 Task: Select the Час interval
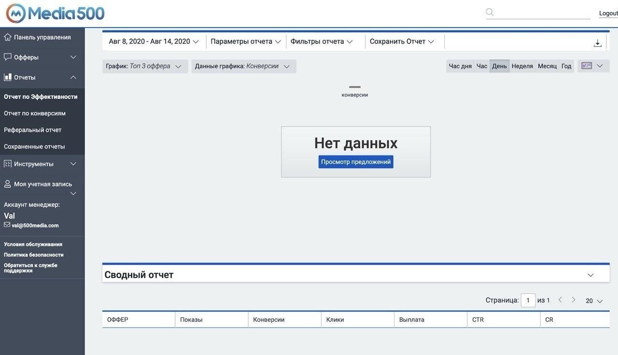482,66
